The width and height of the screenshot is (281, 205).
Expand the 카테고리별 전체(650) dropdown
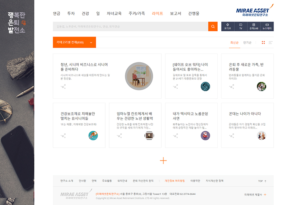click(x=74, y=42)
